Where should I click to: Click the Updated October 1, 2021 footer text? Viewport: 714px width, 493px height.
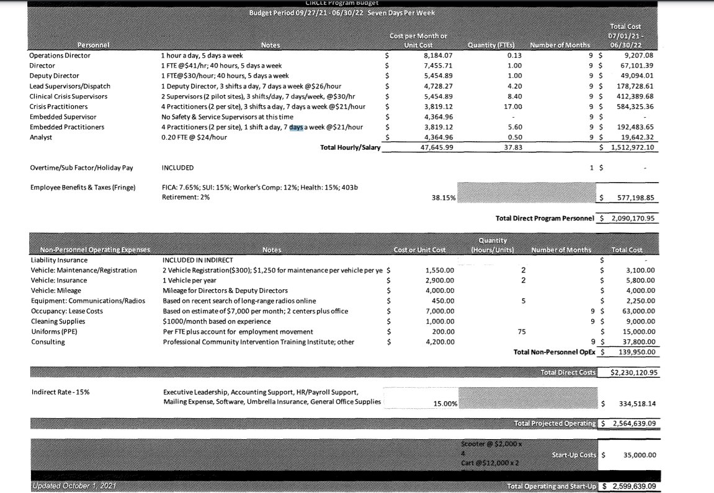[74, 486]
